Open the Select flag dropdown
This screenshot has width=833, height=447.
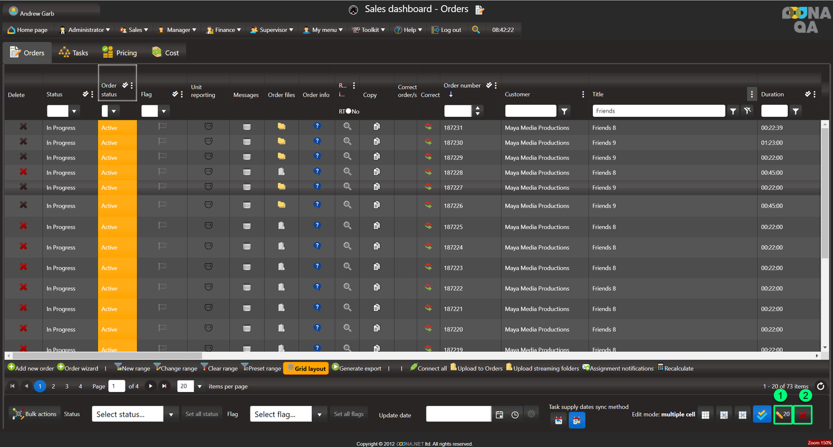319,414
